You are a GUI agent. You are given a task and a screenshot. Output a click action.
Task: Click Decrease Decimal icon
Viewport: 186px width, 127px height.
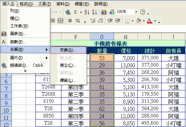point(100,20)
